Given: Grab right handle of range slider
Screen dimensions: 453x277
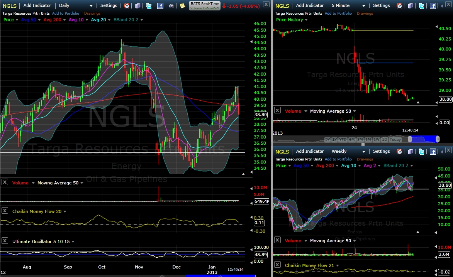Looking at the screenshot, I should 438,139.
